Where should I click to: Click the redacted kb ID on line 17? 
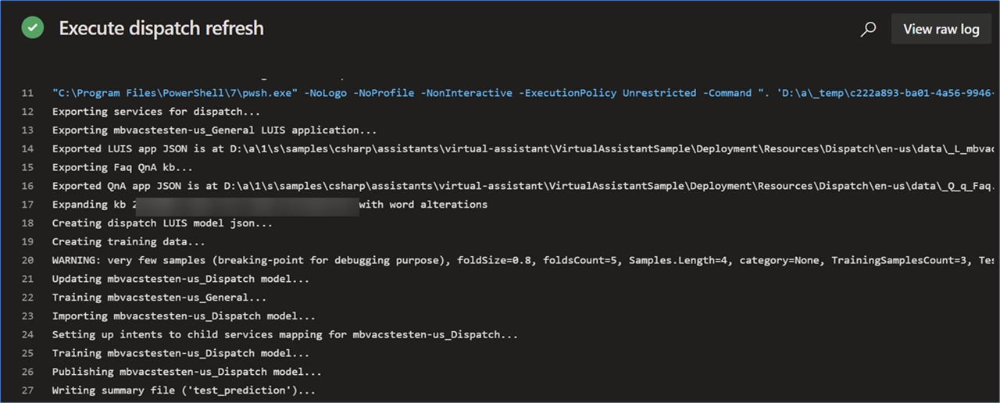247,205
